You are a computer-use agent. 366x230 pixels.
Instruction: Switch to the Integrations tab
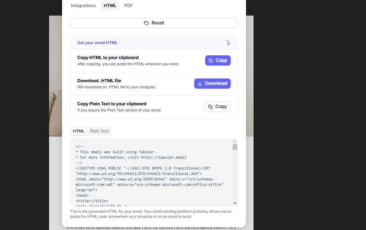(x=83, y=6)
